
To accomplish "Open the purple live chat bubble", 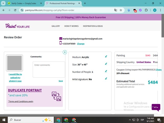I will [x=156, y=107].
